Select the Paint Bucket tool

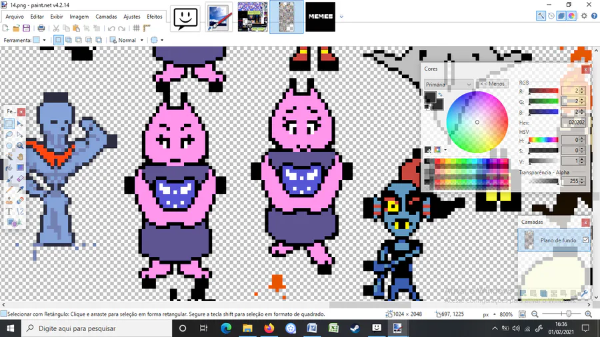pyautogui.click(x=9, y=167)
